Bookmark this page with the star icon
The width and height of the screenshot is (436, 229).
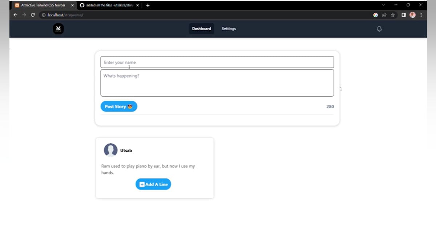[393, 15]
